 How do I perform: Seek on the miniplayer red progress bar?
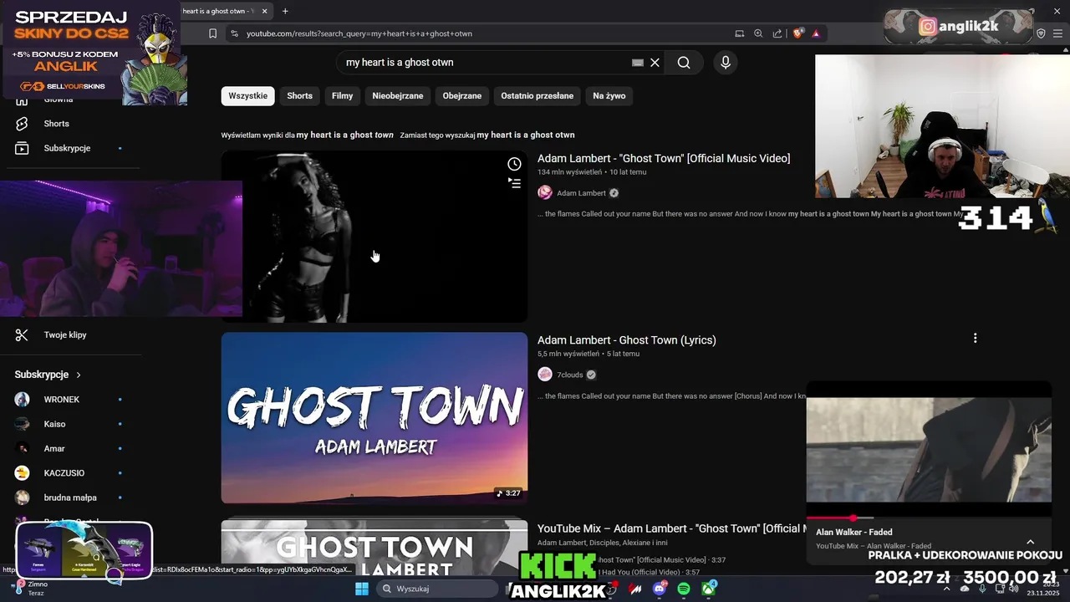point(929,518)
